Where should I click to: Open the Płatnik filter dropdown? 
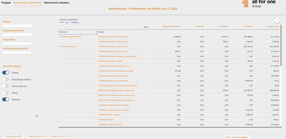pyautogui.click(x=18, y=26)
